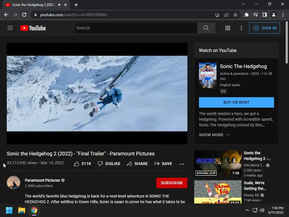Open Dude, We're Getting the... video title
This screenshot has height=217, width=289.
tap(255, 186)
